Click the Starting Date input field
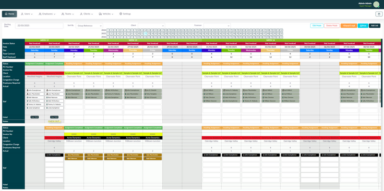 click(x=39, y=25)
